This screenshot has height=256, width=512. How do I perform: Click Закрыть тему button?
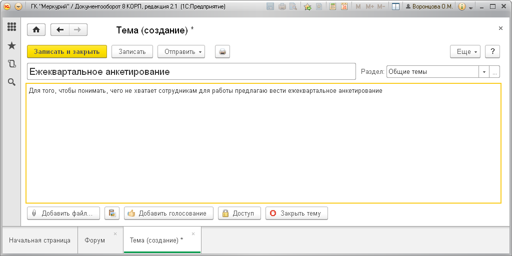296,214
